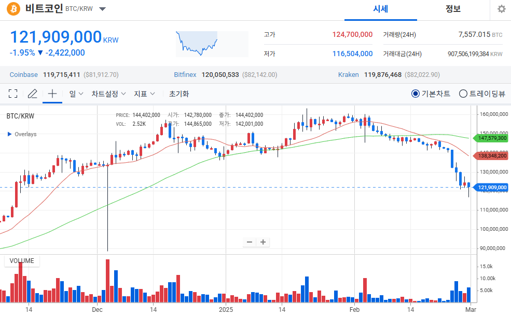Select the pencil drawing tool
Viewport: 511px width, 316px height.
(x=32, y=94)
